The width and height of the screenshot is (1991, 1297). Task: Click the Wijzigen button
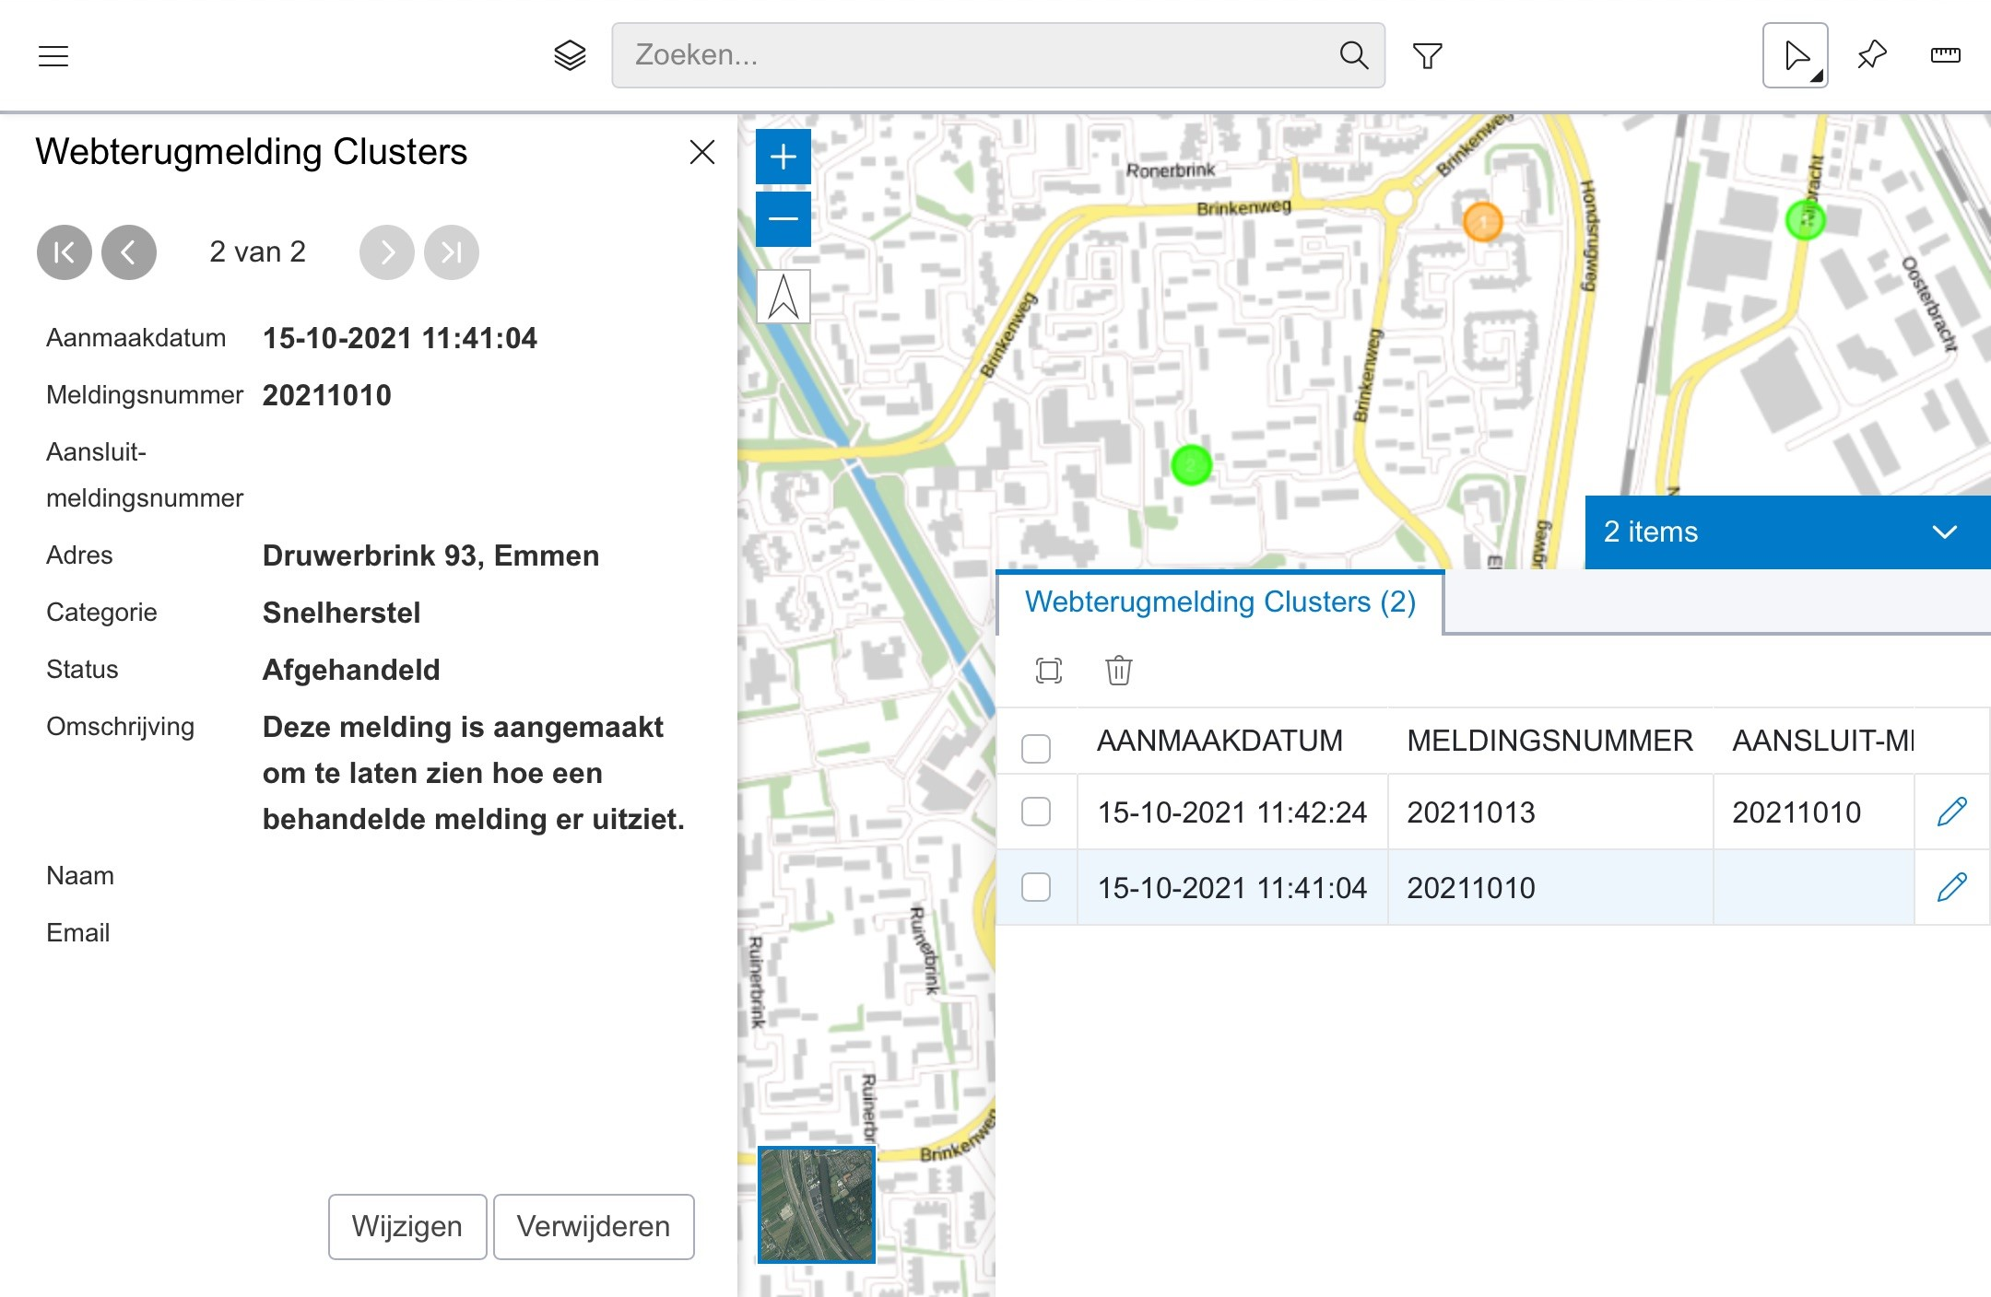pyautogui.click(x=406, y=1226)
